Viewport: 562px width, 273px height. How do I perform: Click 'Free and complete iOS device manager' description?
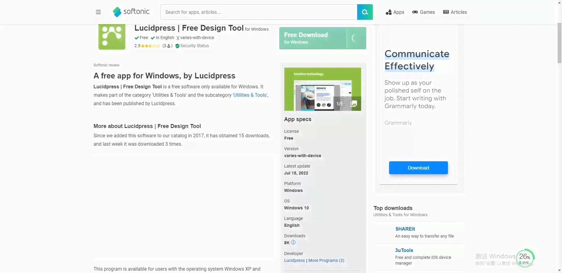pos(423,260)
